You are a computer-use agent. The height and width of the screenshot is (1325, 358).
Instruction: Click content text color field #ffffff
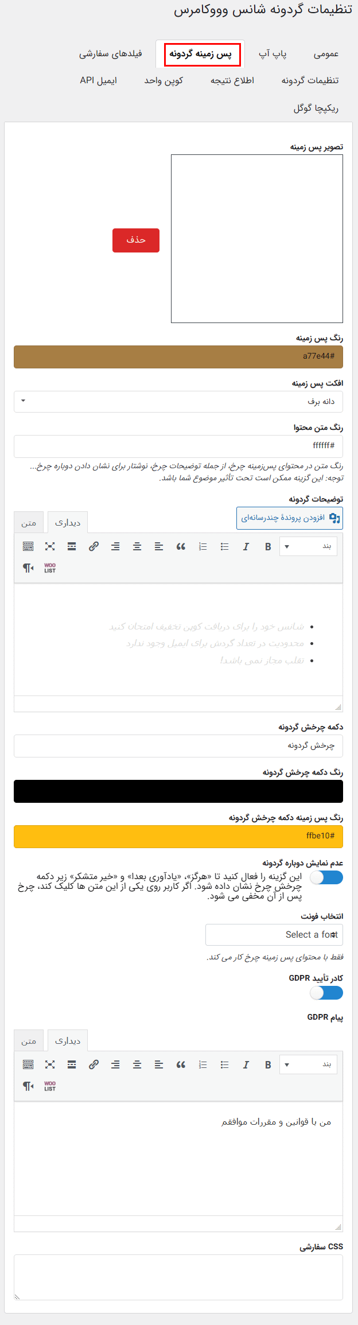(x=178, y=446)
